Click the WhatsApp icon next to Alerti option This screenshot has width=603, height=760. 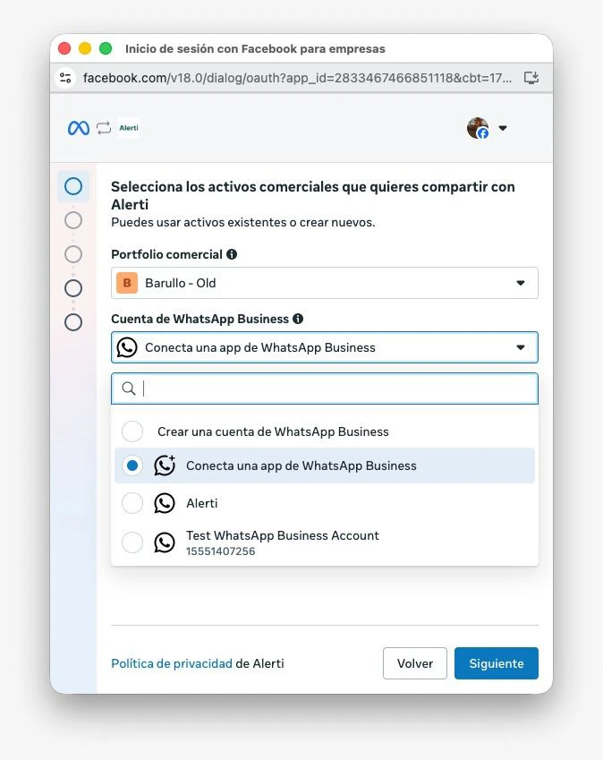(165, 503)
